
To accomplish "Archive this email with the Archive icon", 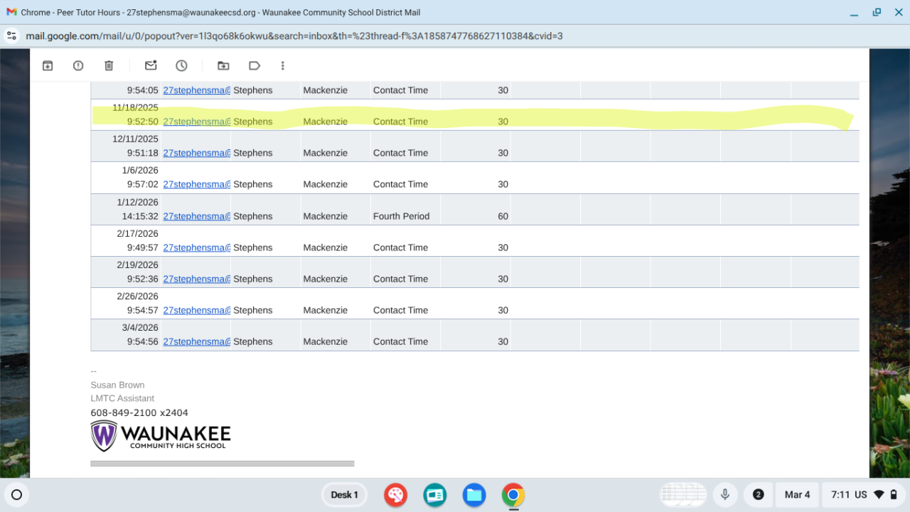I will pos(48,65).
